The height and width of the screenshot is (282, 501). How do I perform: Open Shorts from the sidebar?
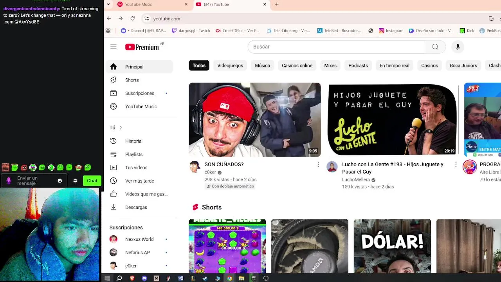(139, 80)
